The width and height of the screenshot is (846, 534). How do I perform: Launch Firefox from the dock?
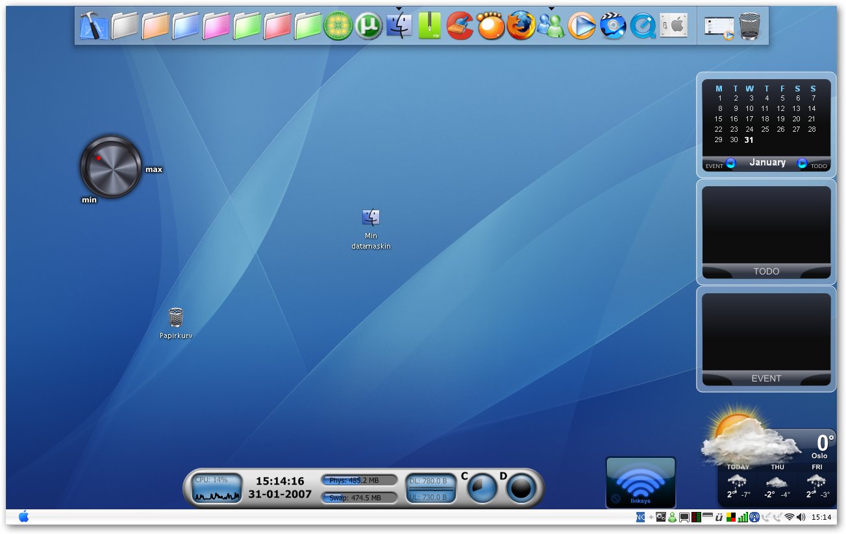coord(521,26)
